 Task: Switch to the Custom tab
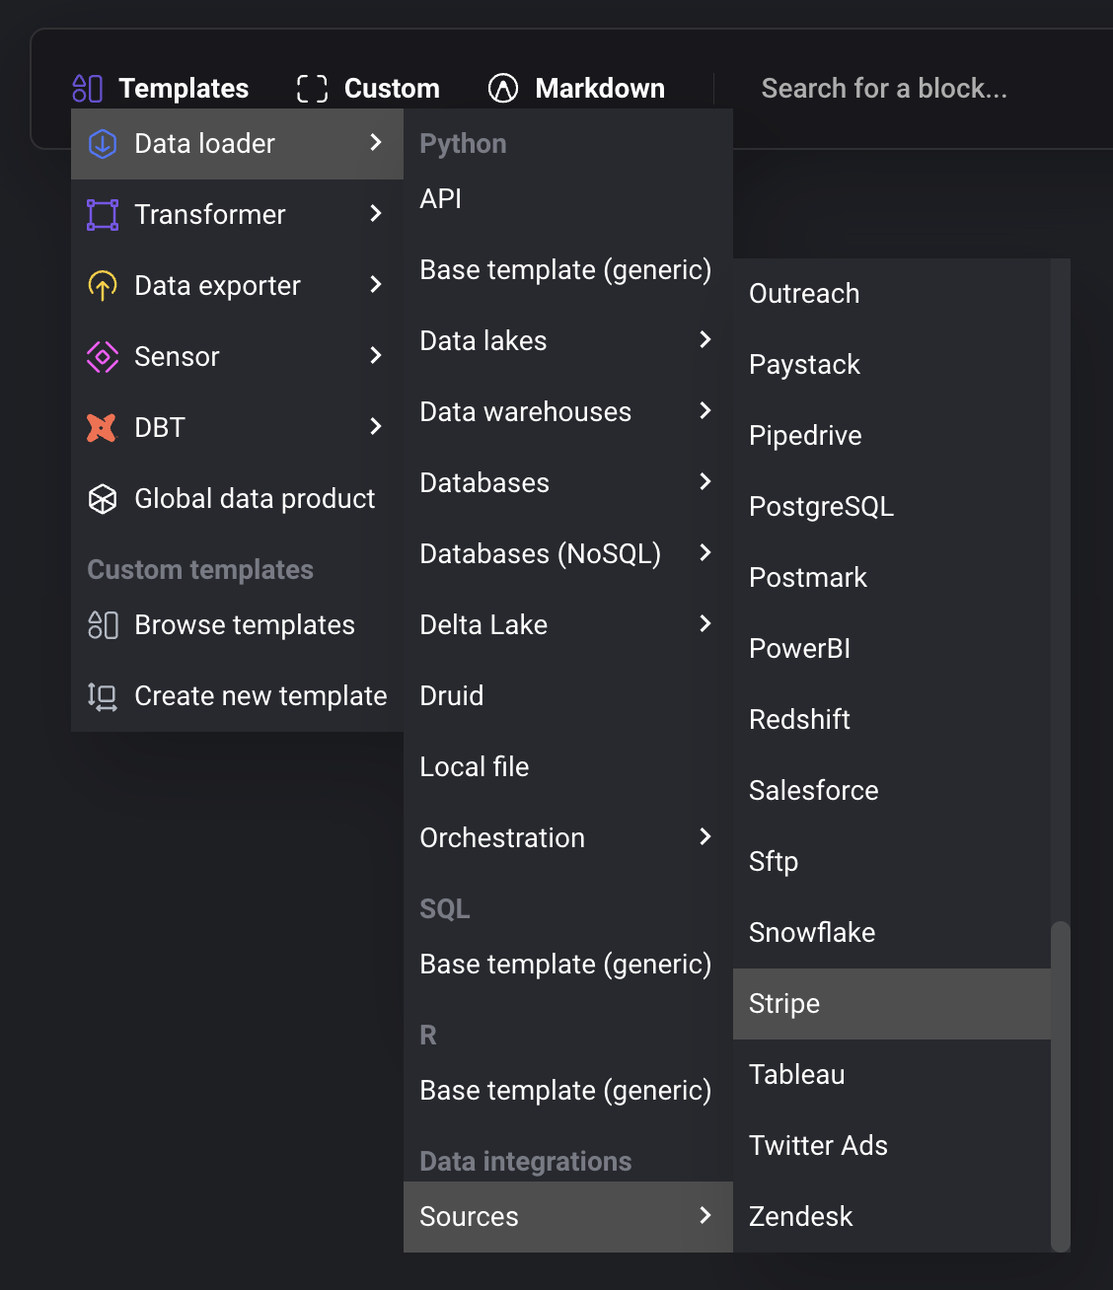(368, 89)
